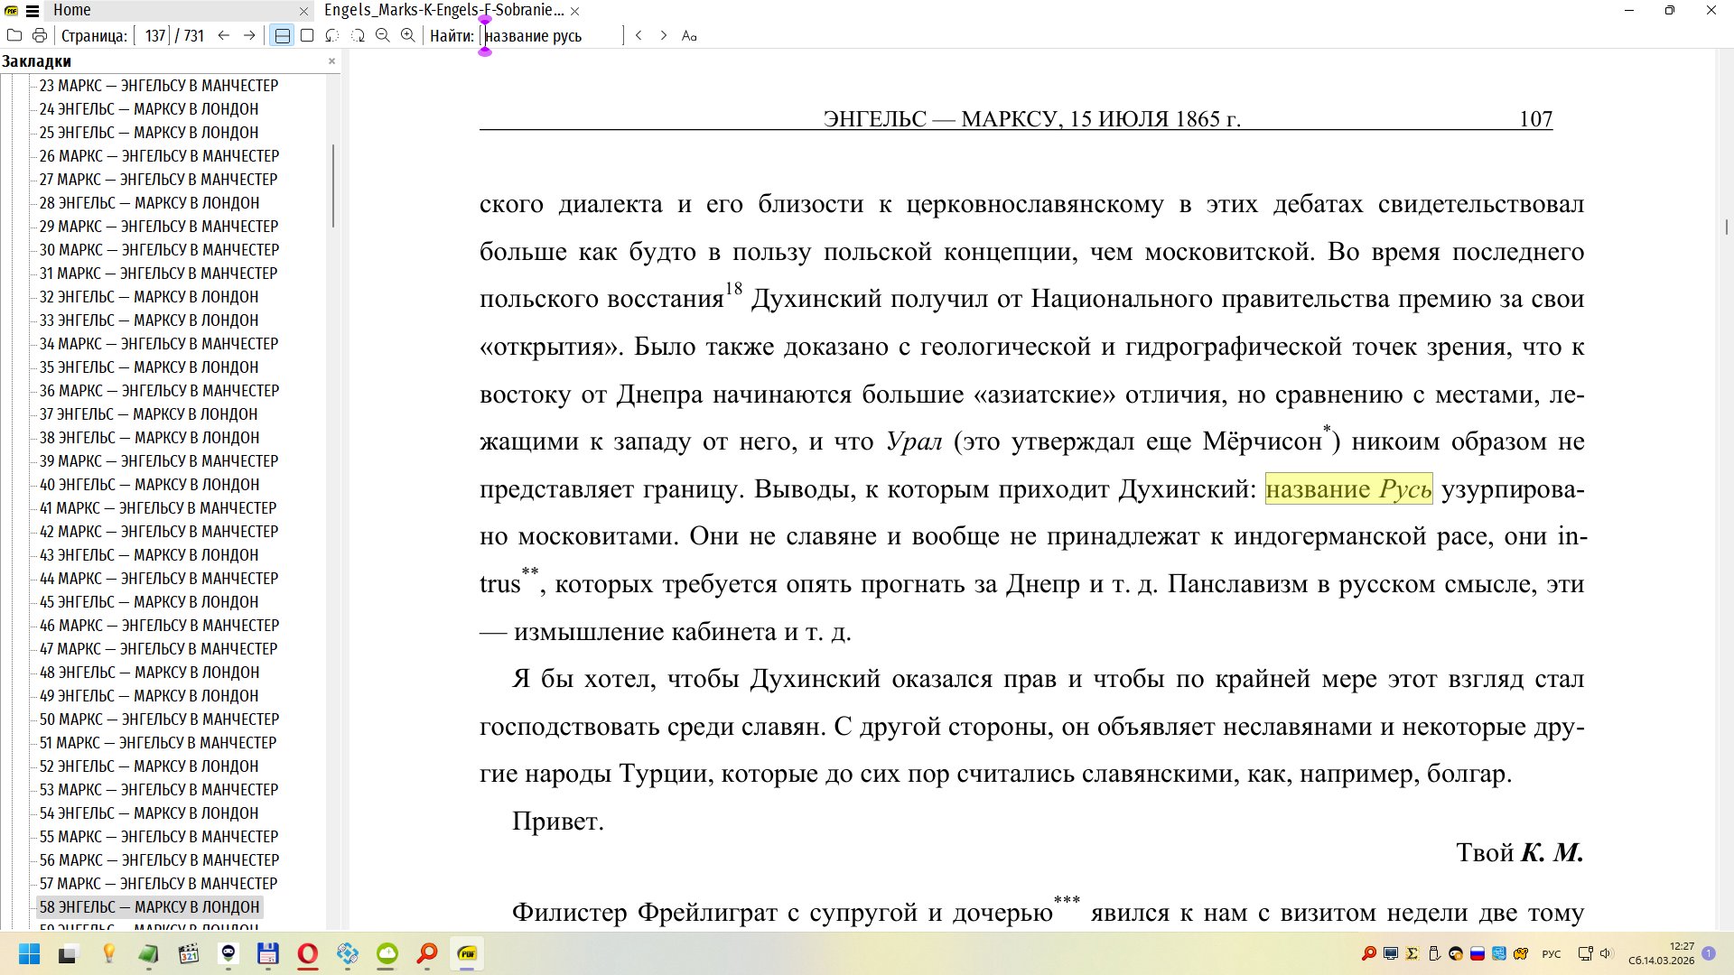Open bookmark 41 МАРКС — ЭНГЕЛЬСУ В МАНЧЕСТЕР
This screenshot has height=975, width=1734.
pyautogui.click(x=157, y=508)
